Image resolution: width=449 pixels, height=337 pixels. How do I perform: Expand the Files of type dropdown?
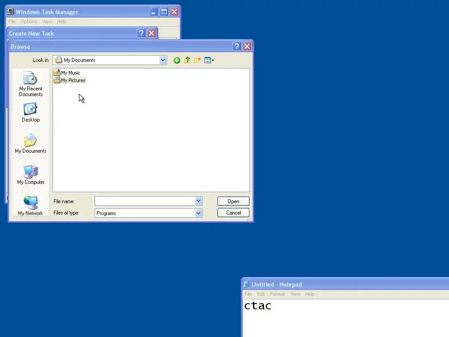pos(199,213)
